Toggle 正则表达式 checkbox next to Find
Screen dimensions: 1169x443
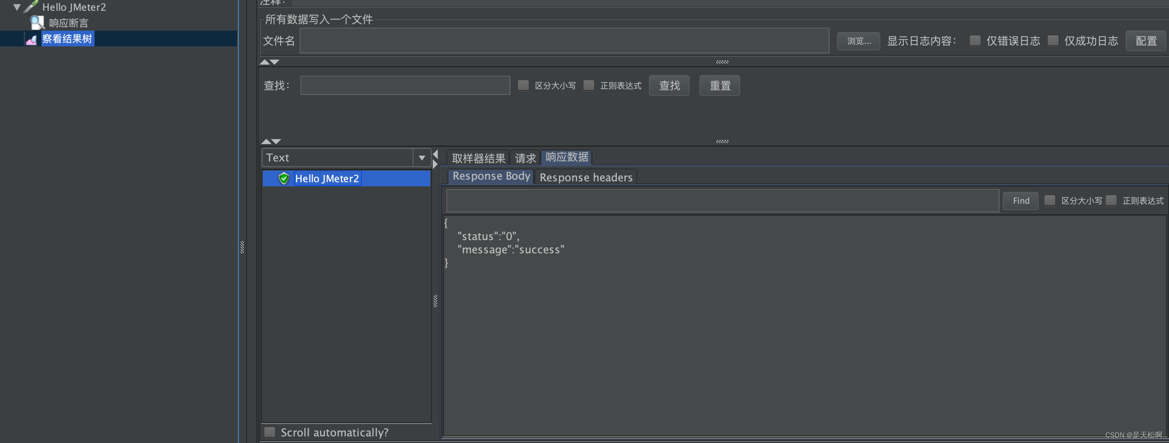pos(1111,200)
